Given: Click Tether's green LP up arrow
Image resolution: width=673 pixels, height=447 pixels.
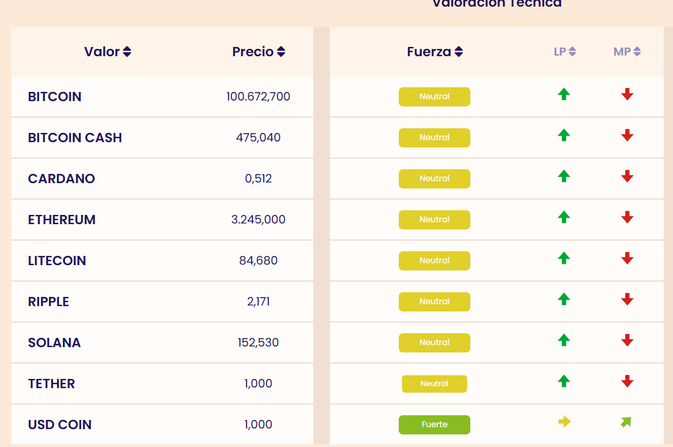Looking at the screenshot, I should (x=564, y=382).
